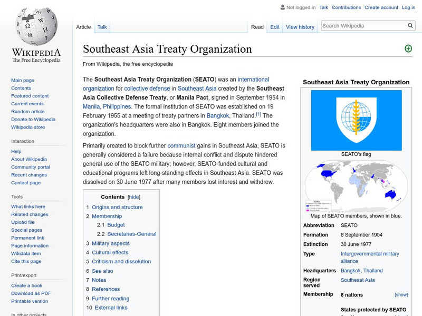Follow the collective defense link

coord(147,88)
